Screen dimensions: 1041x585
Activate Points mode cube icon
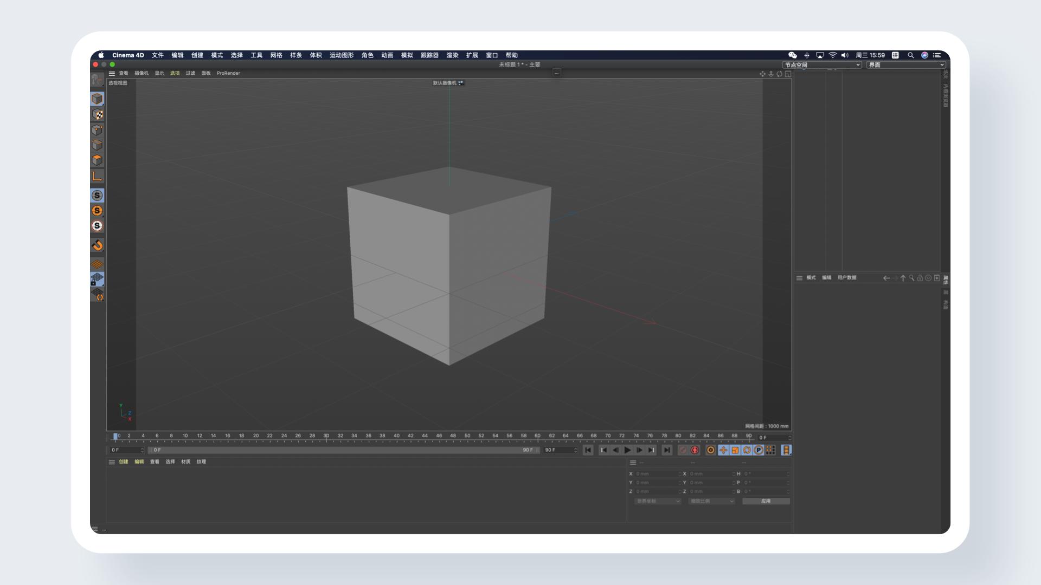point(97,130)
